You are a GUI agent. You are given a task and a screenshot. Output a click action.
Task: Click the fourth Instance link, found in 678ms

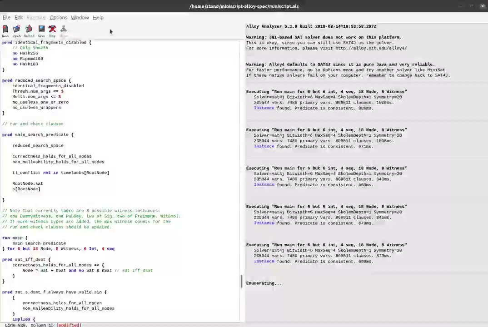coord(264,223)
